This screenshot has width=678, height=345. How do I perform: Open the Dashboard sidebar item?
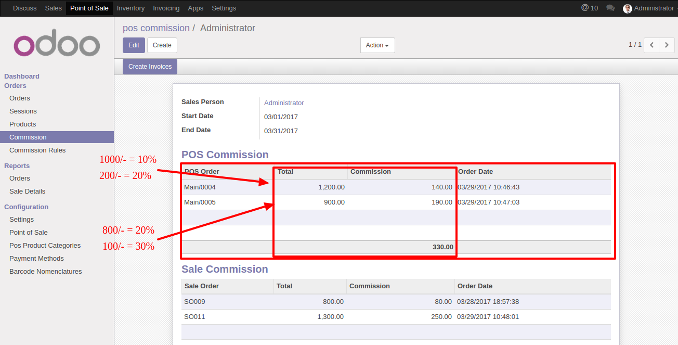[22, 76]
